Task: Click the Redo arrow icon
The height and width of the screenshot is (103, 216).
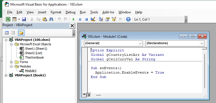Action: coord(66,19)
